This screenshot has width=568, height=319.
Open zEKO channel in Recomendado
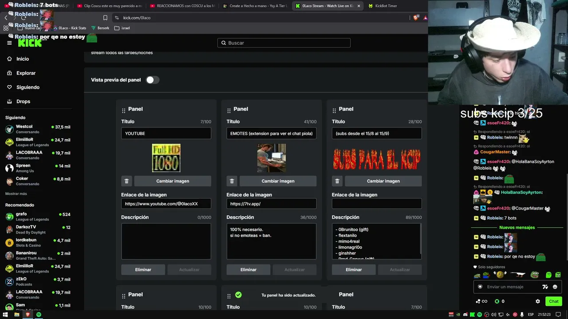(38, 281)
